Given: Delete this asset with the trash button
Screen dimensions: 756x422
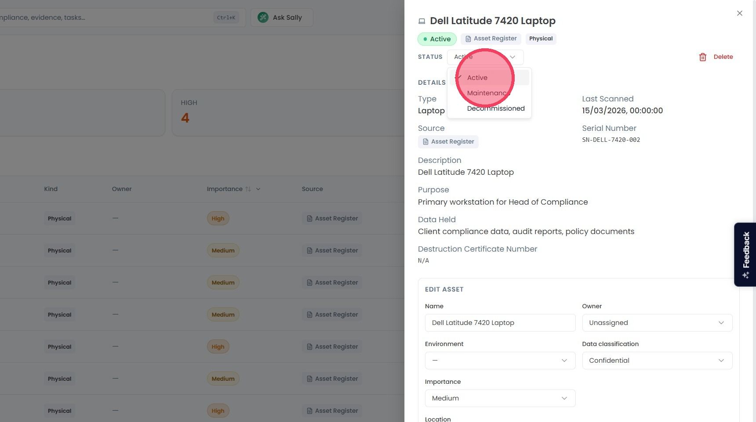Looking at the screenshot, I should (x=716, y=57).
